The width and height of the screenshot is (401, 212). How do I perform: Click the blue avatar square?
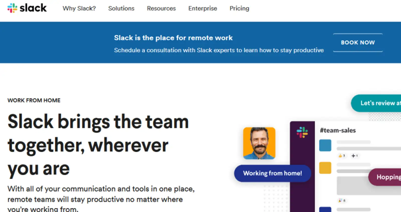coord(325,145)
